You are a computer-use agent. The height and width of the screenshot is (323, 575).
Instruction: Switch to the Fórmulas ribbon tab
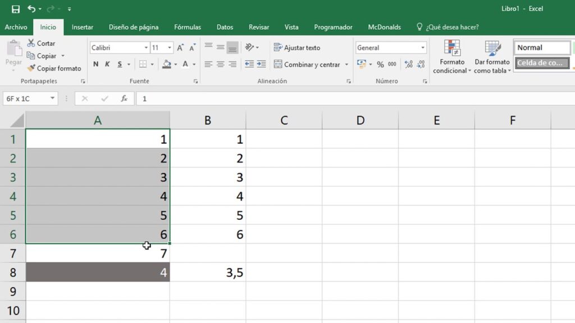point(187,26)
